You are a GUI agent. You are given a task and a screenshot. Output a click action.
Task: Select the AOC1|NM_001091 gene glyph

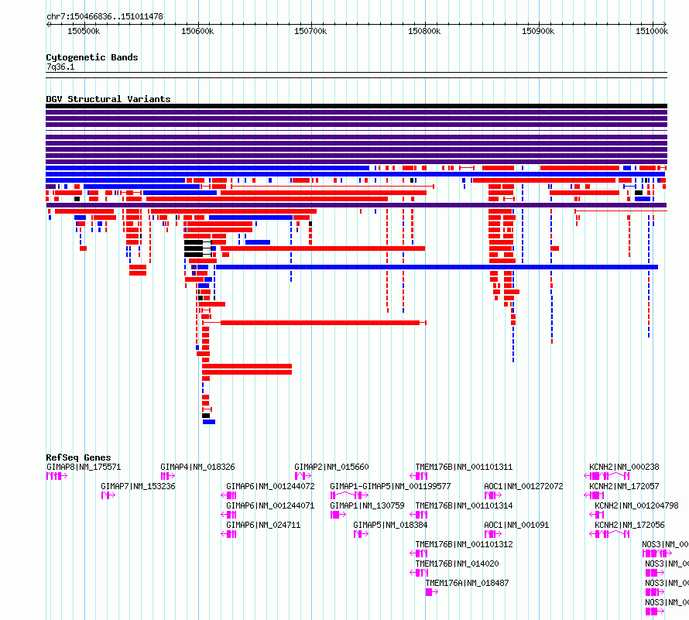tap(493, 534)
